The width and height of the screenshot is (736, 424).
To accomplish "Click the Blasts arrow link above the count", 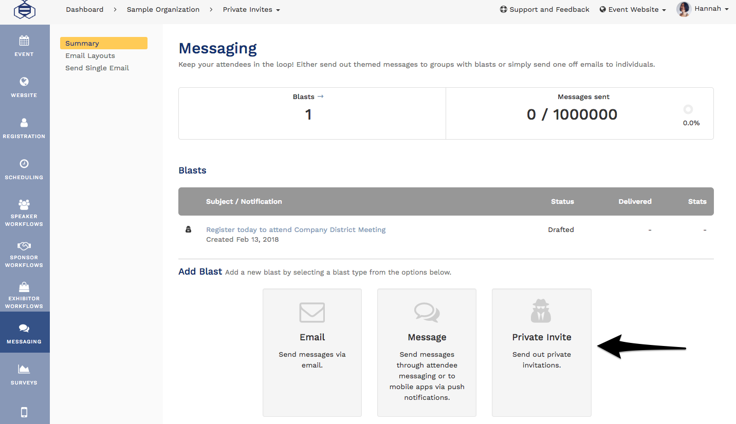I will (x=308, y=97).
